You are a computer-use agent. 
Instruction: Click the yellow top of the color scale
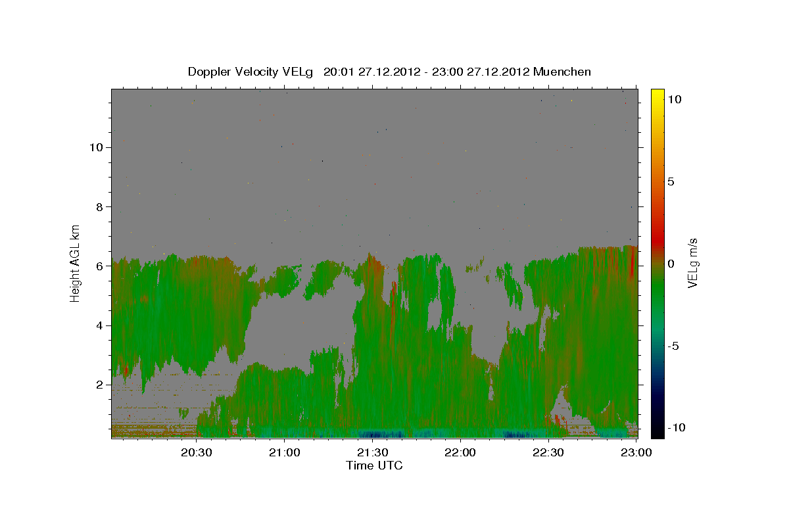(657, 95)
